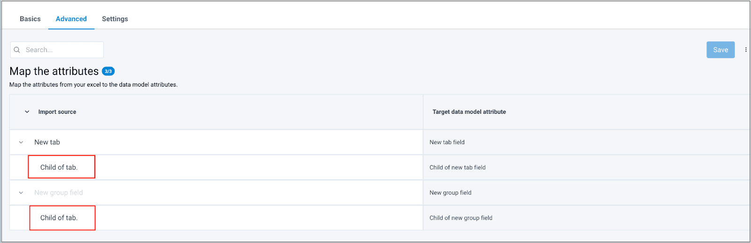Screen dimensions: 751x243
Task: Collapse the greyed New group field chevron
Action: coord(21,193)
